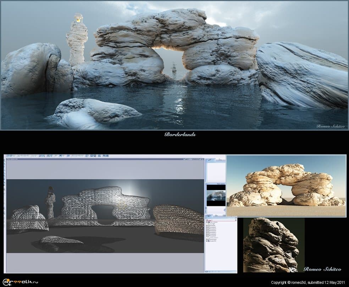Select the second tab of the properties panel
Image resolution: width=349 pixels, height=287 pixels.
pos(220,160)
